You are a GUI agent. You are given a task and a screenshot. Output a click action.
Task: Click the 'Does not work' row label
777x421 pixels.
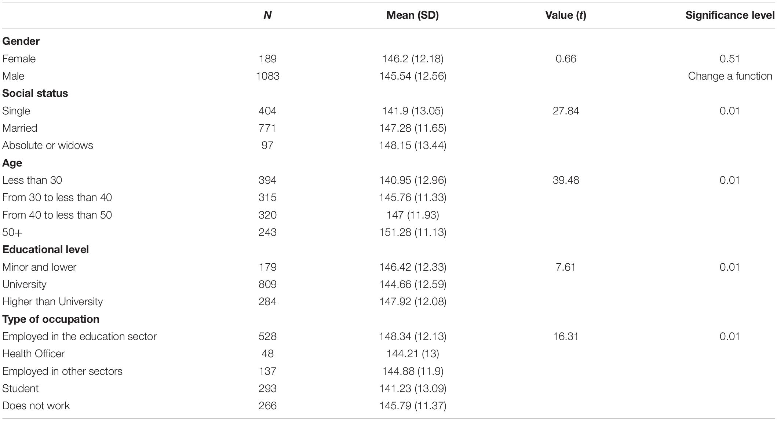point(36,406)
